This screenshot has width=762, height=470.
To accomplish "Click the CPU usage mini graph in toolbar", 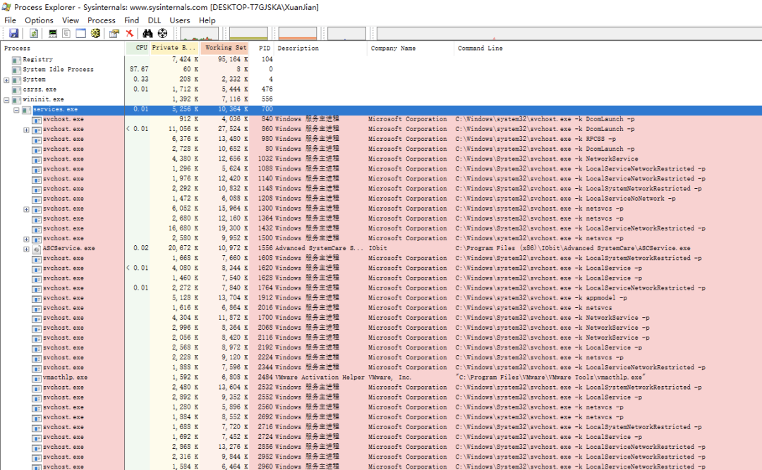I will click(x=200, y=33).
